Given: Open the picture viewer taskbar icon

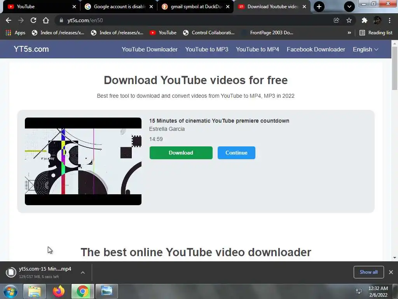Looking at the screenshot, I should point(106,291).
